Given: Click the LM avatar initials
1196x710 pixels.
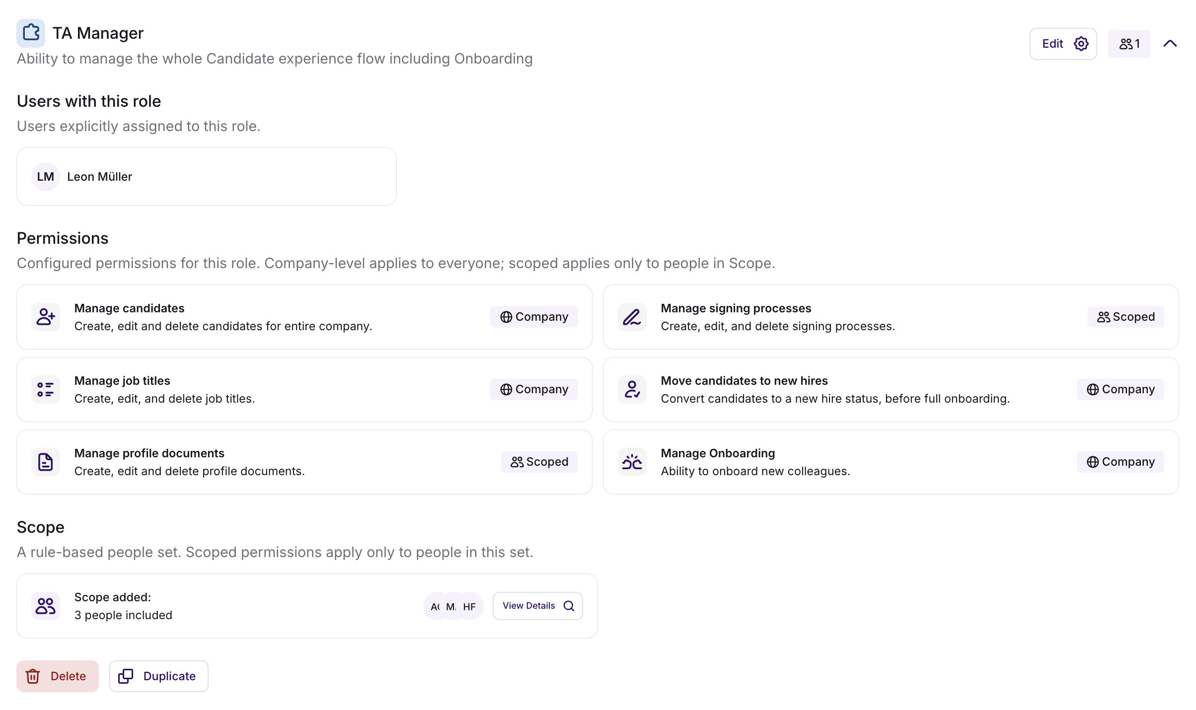Looking at the screenshot, I should (x=46, y=177).
